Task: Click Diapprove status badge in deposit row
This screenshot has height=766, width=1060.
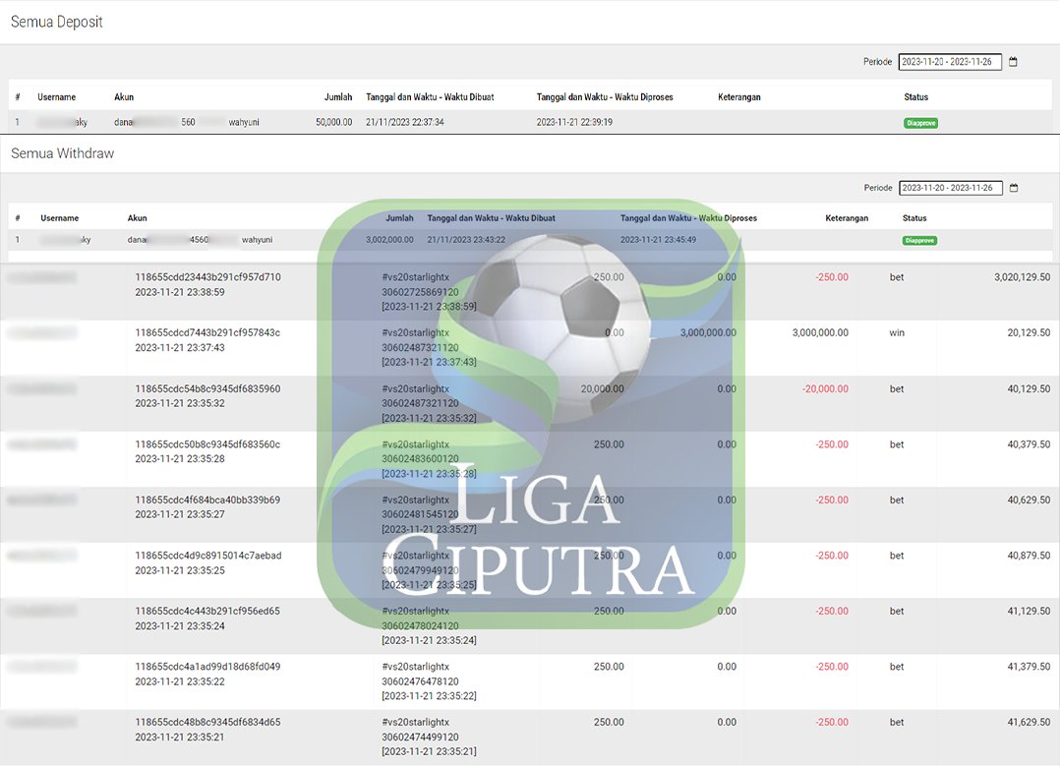Action: pos(920,123)
